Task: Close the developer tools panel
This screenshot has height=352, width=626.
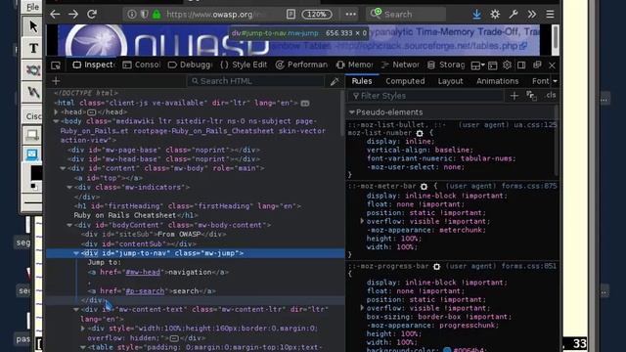Action: tap(552, 66)
